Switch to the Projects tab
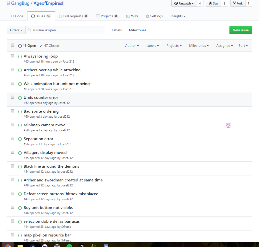Image resolution: width=259 pixels, height=247 pixels. tap(107, 16)
